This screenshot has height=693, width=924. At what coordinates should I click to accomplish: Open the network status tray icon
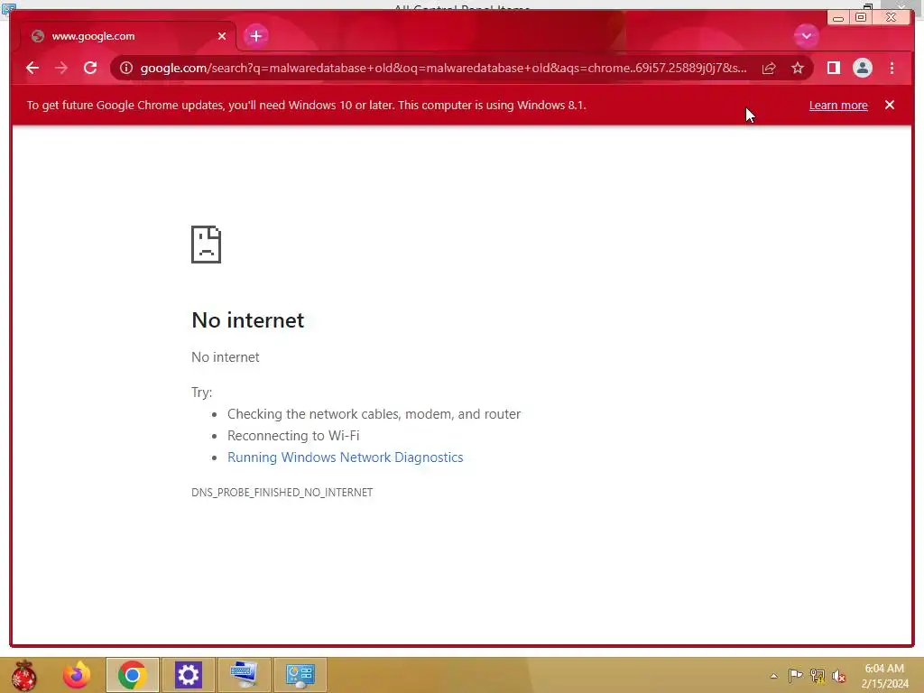click(x=818, y=676)
